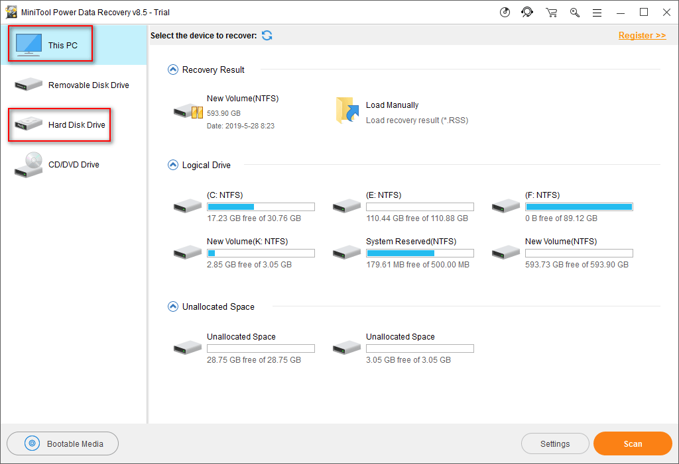
Task: Click the System Reserved(NTFS) label
Action: 411,242
